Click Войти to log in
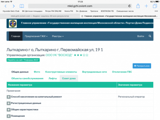 tap(140, 36)
